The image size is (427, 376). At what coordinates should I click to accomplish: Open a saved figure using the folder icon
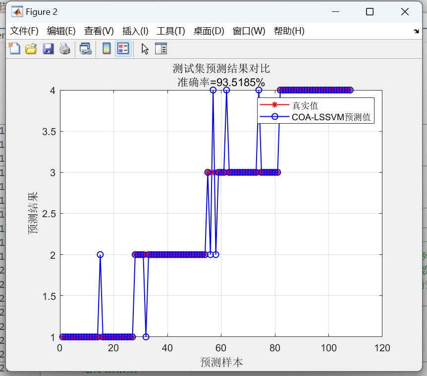[x=30, y=48]
